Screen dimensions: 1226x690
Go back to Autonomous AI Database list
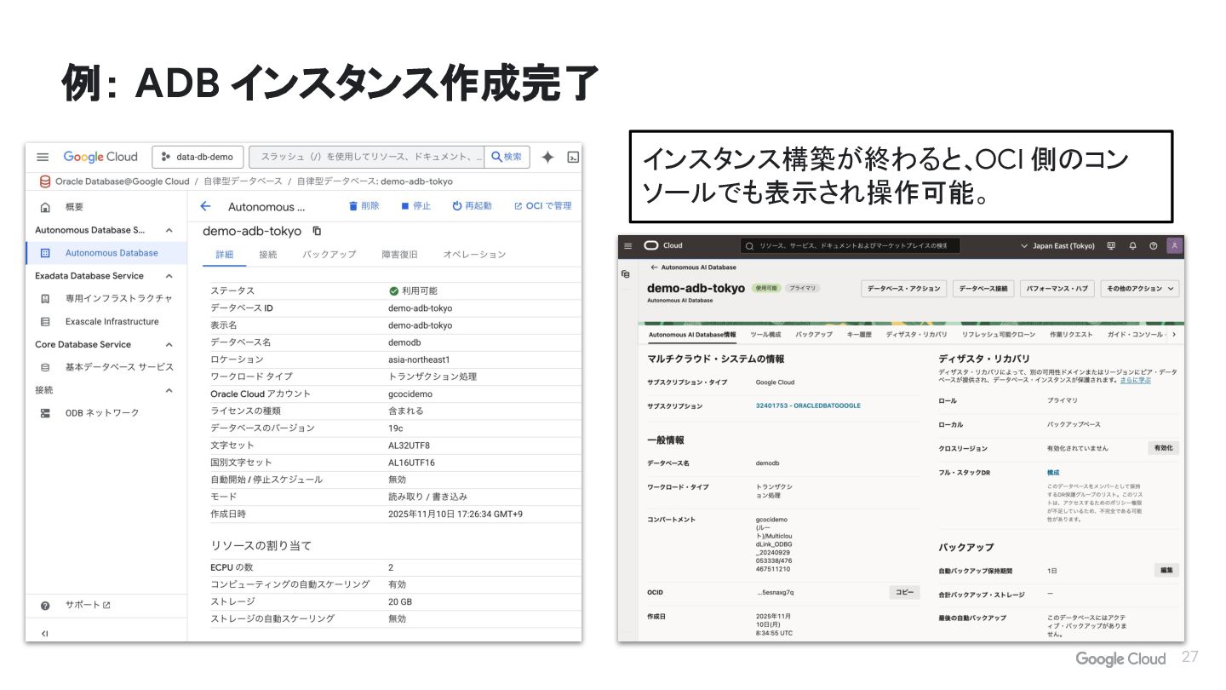tap(693, 267)
